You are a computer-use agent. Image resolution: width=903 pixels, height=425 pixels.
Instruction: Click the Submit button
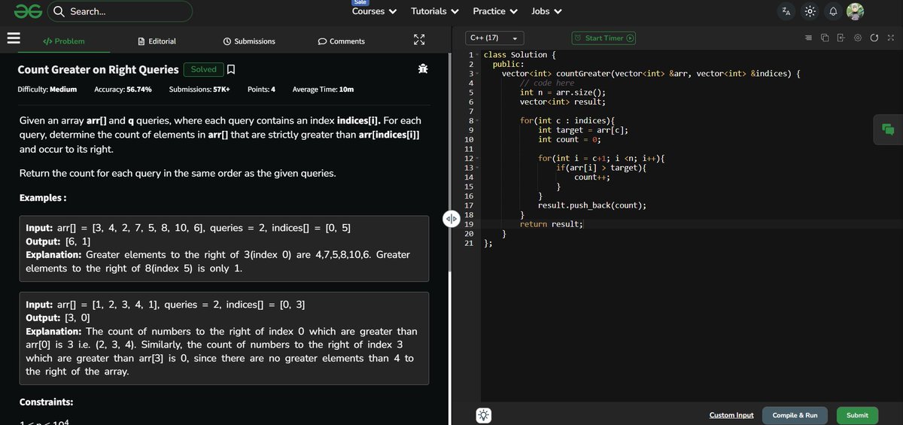[857, 415]
